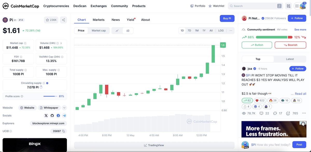Click the search input field
Viewport: 311px width, 152px height.
tap(255, 6)
